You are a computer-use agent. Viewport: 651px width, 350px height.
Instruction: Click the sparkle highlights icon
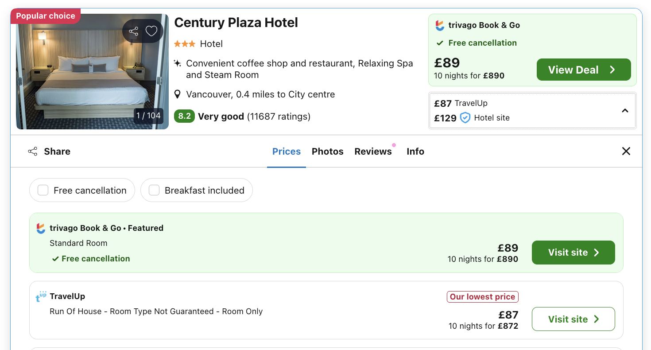(x=178, y=63)
